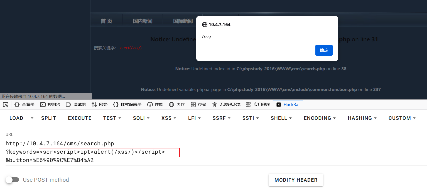427x195 pixels.
Task: Click the 'Use POST method' label text
Action: [x=46, y=180]
